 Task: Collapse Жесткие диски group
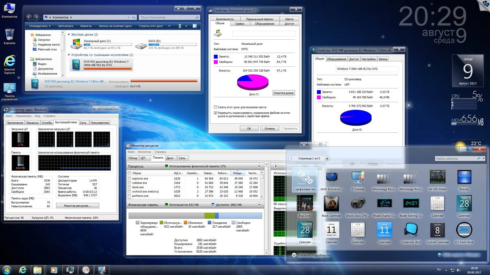point(69,34)
